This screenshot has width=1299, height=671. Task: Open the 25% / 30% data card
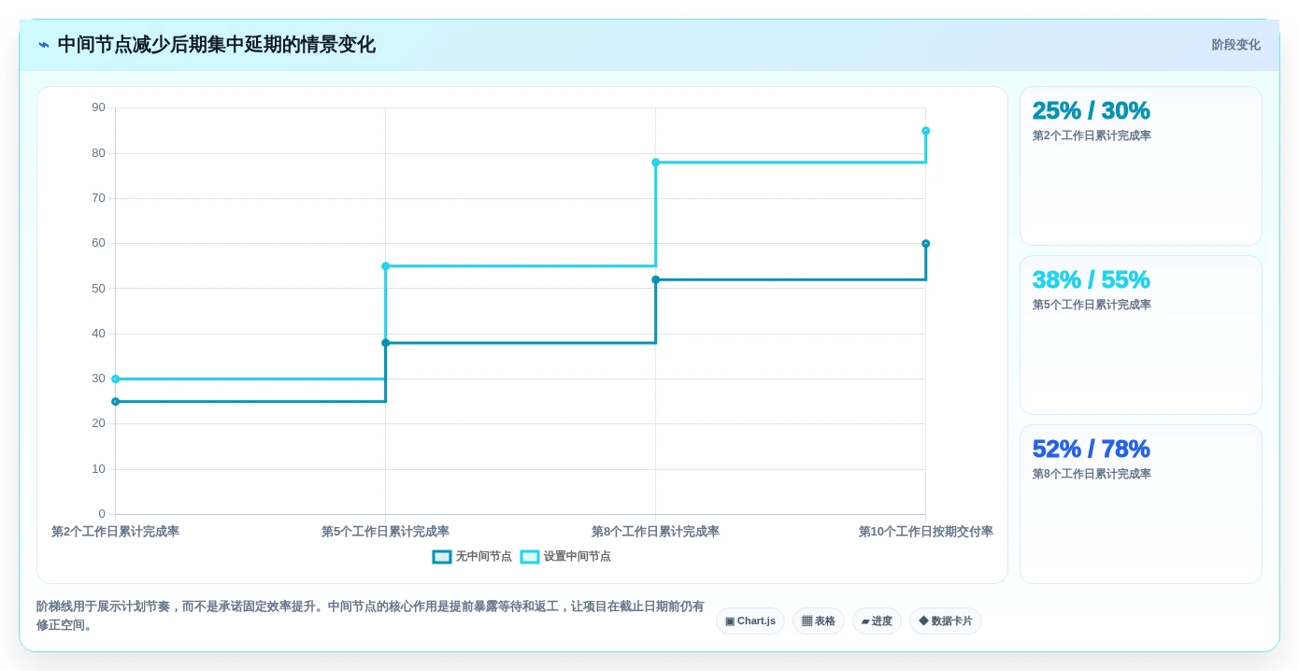pyautogui.click(x=1141, y=166)
